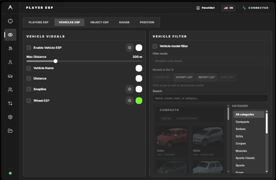Click the Panchito1 user profile icon
Screen dimensions: 276x180
(198, 8)
